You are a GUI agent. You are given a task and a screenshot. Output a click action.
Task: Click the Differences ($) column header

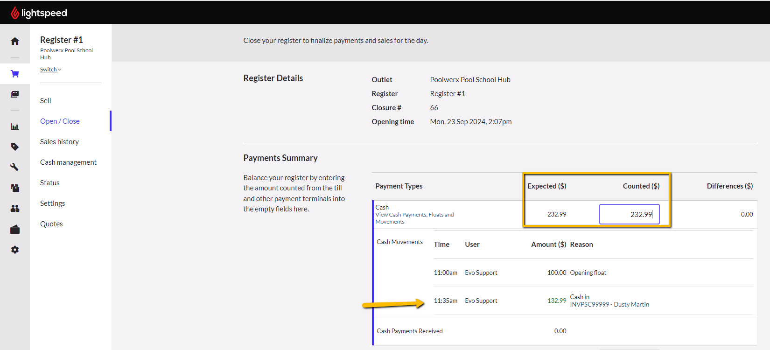coord(730,186)
